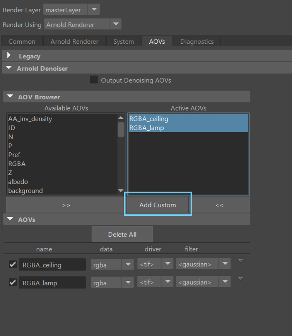Image resolution: width=292 pixels, height=336 pixels.
Task: Uncheck the RGBA_ceiling AOV checkbox
Action: (13, 264)
